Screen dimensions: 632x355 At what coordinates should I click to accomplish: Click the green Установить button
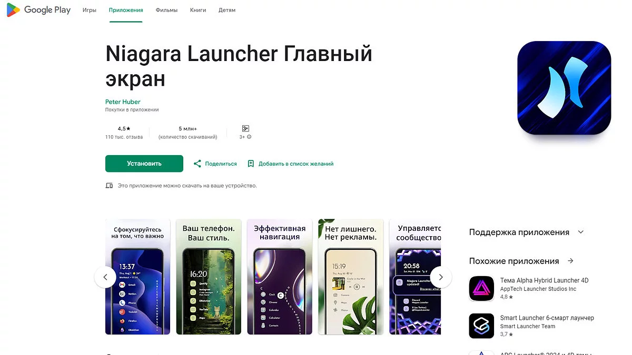(144, 164)
